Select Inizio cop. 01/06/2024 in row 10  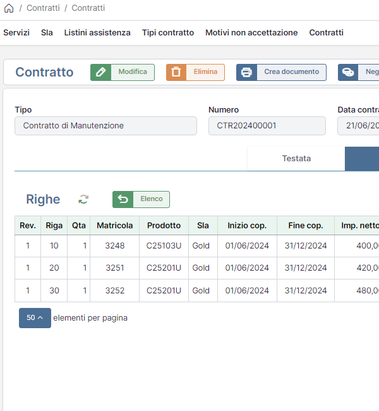click(247, 246)
